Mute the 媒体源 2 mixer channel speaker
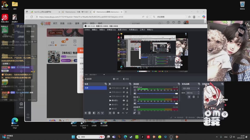 (135, 104)
